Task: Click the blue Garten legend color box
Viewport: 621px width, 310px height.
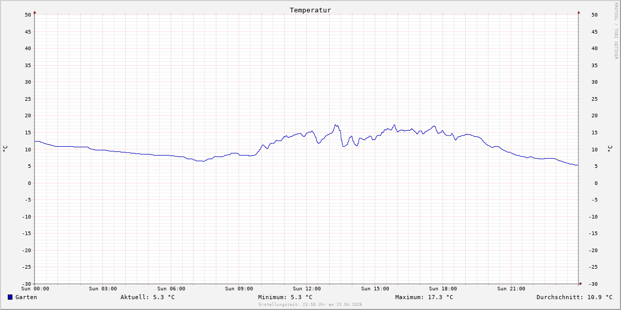Action: (10, 297)
